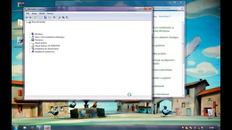Update driver software via toolbar icon
Viewport: 232px width, 130px height.
coord(59,18)
